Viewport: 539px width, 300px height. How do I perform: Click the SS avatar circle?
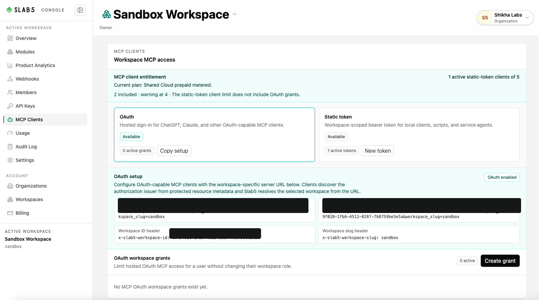pos(485,18)
